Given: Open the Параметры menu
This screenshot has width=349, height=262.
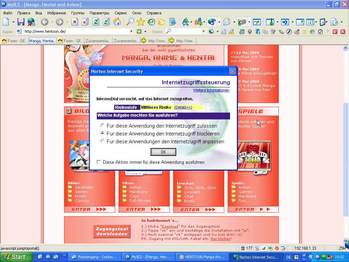Looking at the screenshot, I should [x=99, y=13].
